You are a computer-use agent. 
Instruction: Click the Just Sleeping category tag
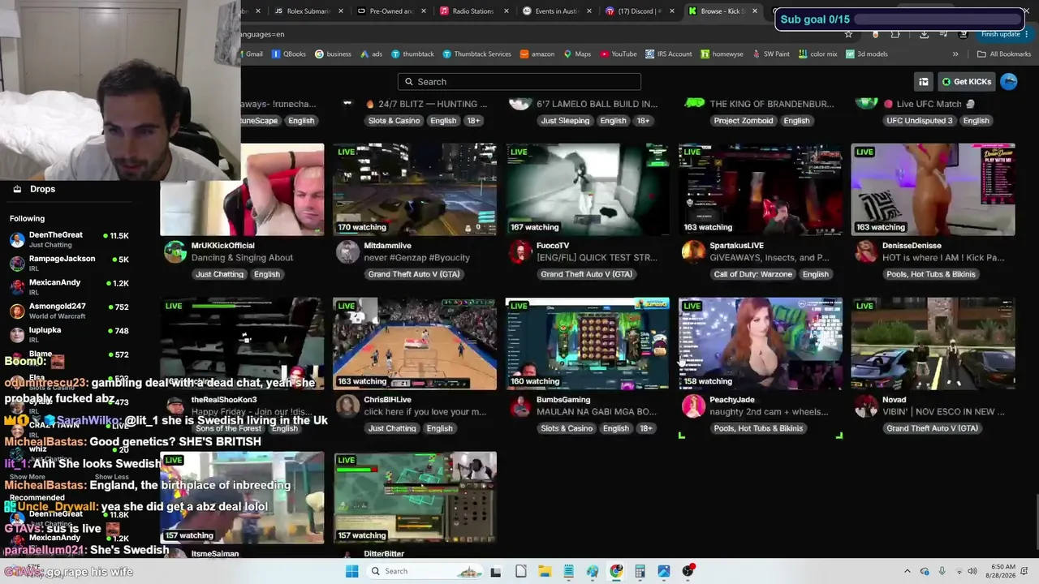[x=565, y=121]
